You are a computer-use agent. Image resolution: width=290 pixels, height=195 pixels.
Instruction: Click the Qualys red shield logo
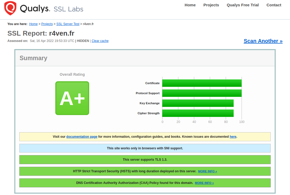pyautogui.click(x=10, y=8)
